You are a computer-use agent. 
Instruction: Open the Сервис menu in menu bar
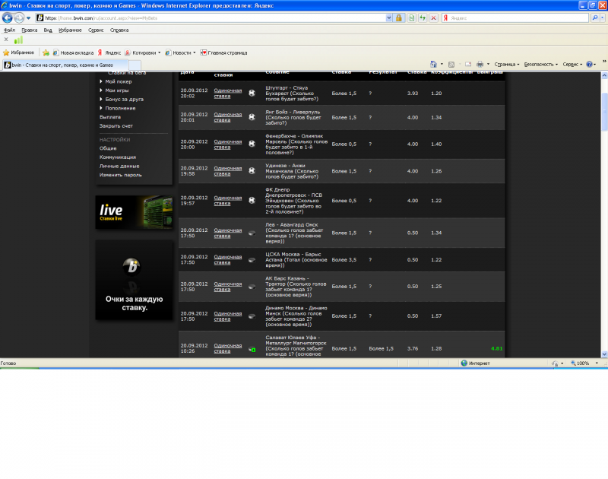coord(96,30)
